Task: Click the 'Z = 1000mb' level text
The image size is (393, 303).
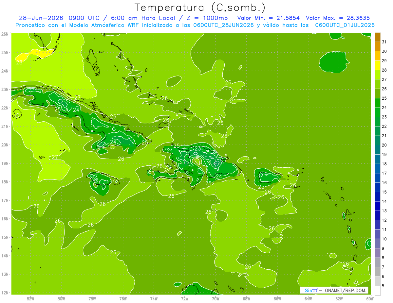Action: point(207,18)
